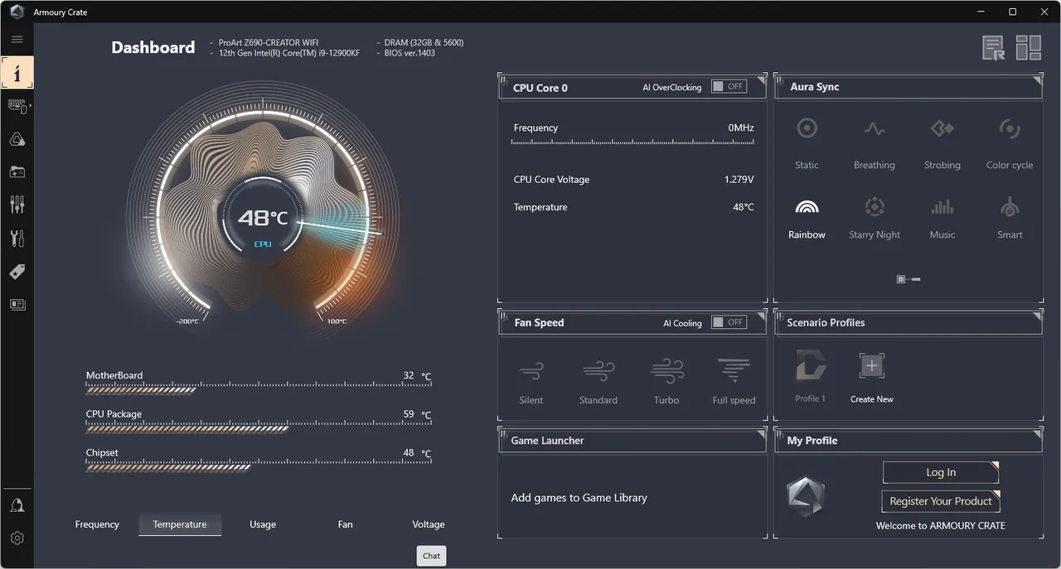Click the MotherBoard temperature bar

tap(259, 388)
